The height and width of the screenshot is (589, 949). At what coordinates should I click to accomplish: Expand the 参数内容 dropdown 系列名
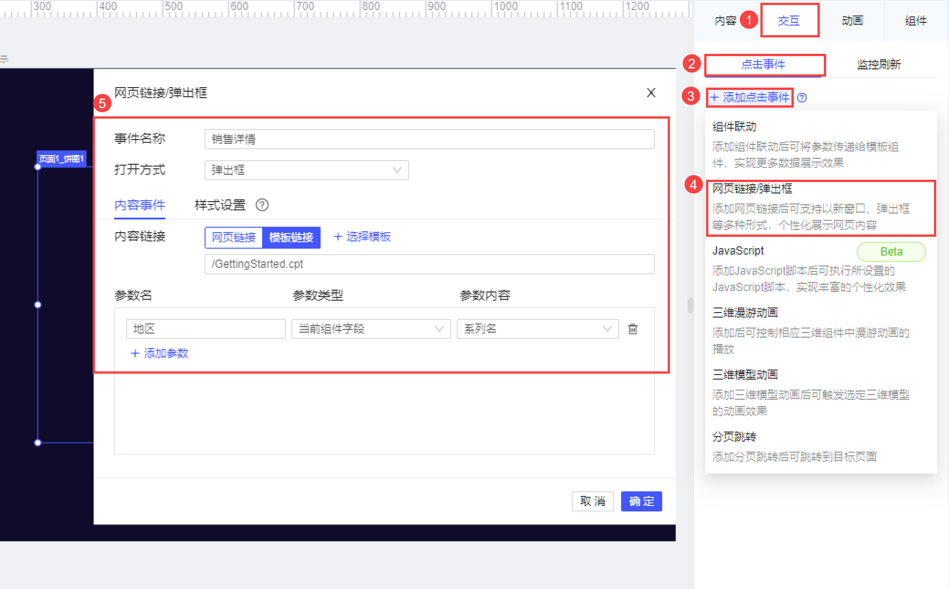(538, 329)
